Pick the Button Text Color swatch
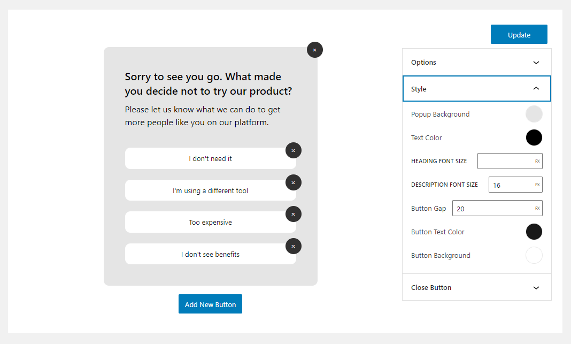The width and height of the screenshot is (571, 344). 534,232
